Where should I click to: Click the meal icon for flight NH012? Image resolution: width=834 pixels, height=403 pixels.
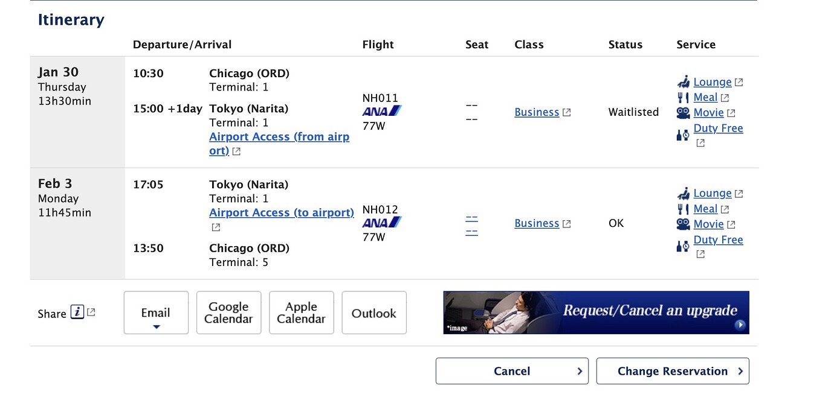click(x=683, y=209)
